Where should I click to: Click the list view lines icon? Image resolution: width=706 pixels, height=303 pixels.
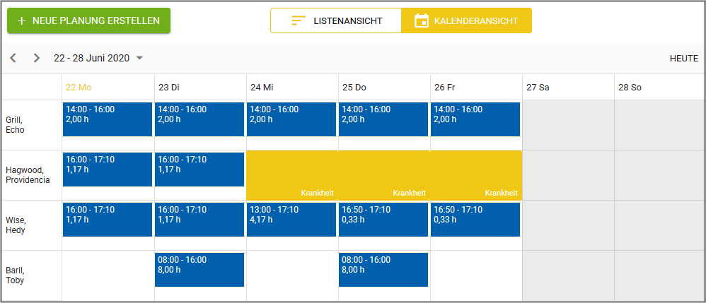pyautogui.click(x=298, y=21)
